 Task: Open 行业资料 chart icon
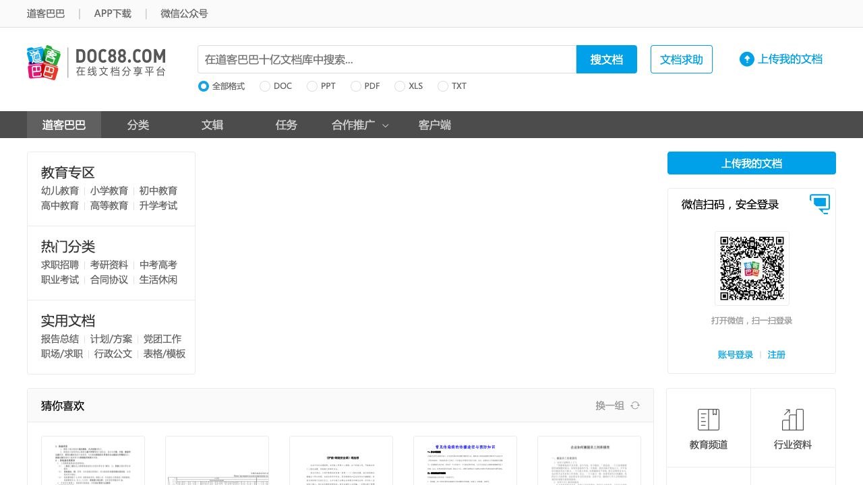pyautogui.click(x=792, y=420)
